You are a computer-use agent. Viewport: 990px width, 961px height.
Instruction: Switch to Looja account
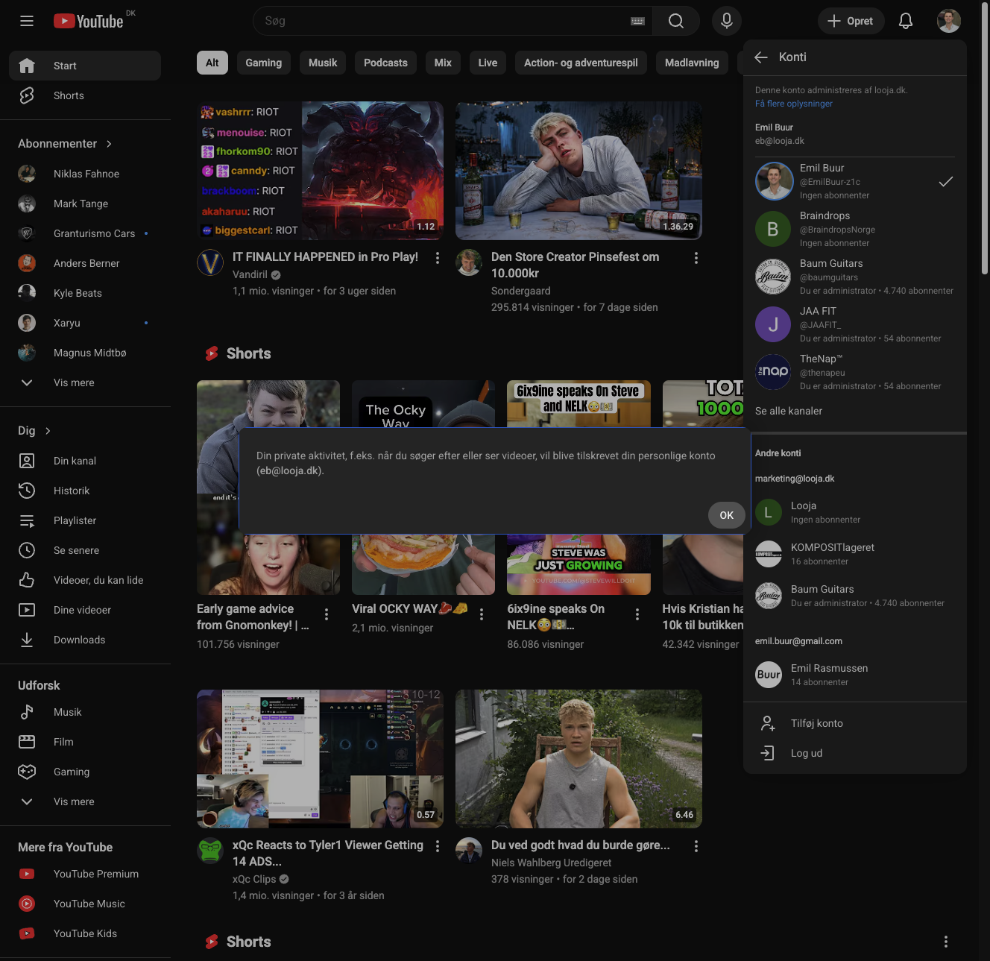pos(855,512)
